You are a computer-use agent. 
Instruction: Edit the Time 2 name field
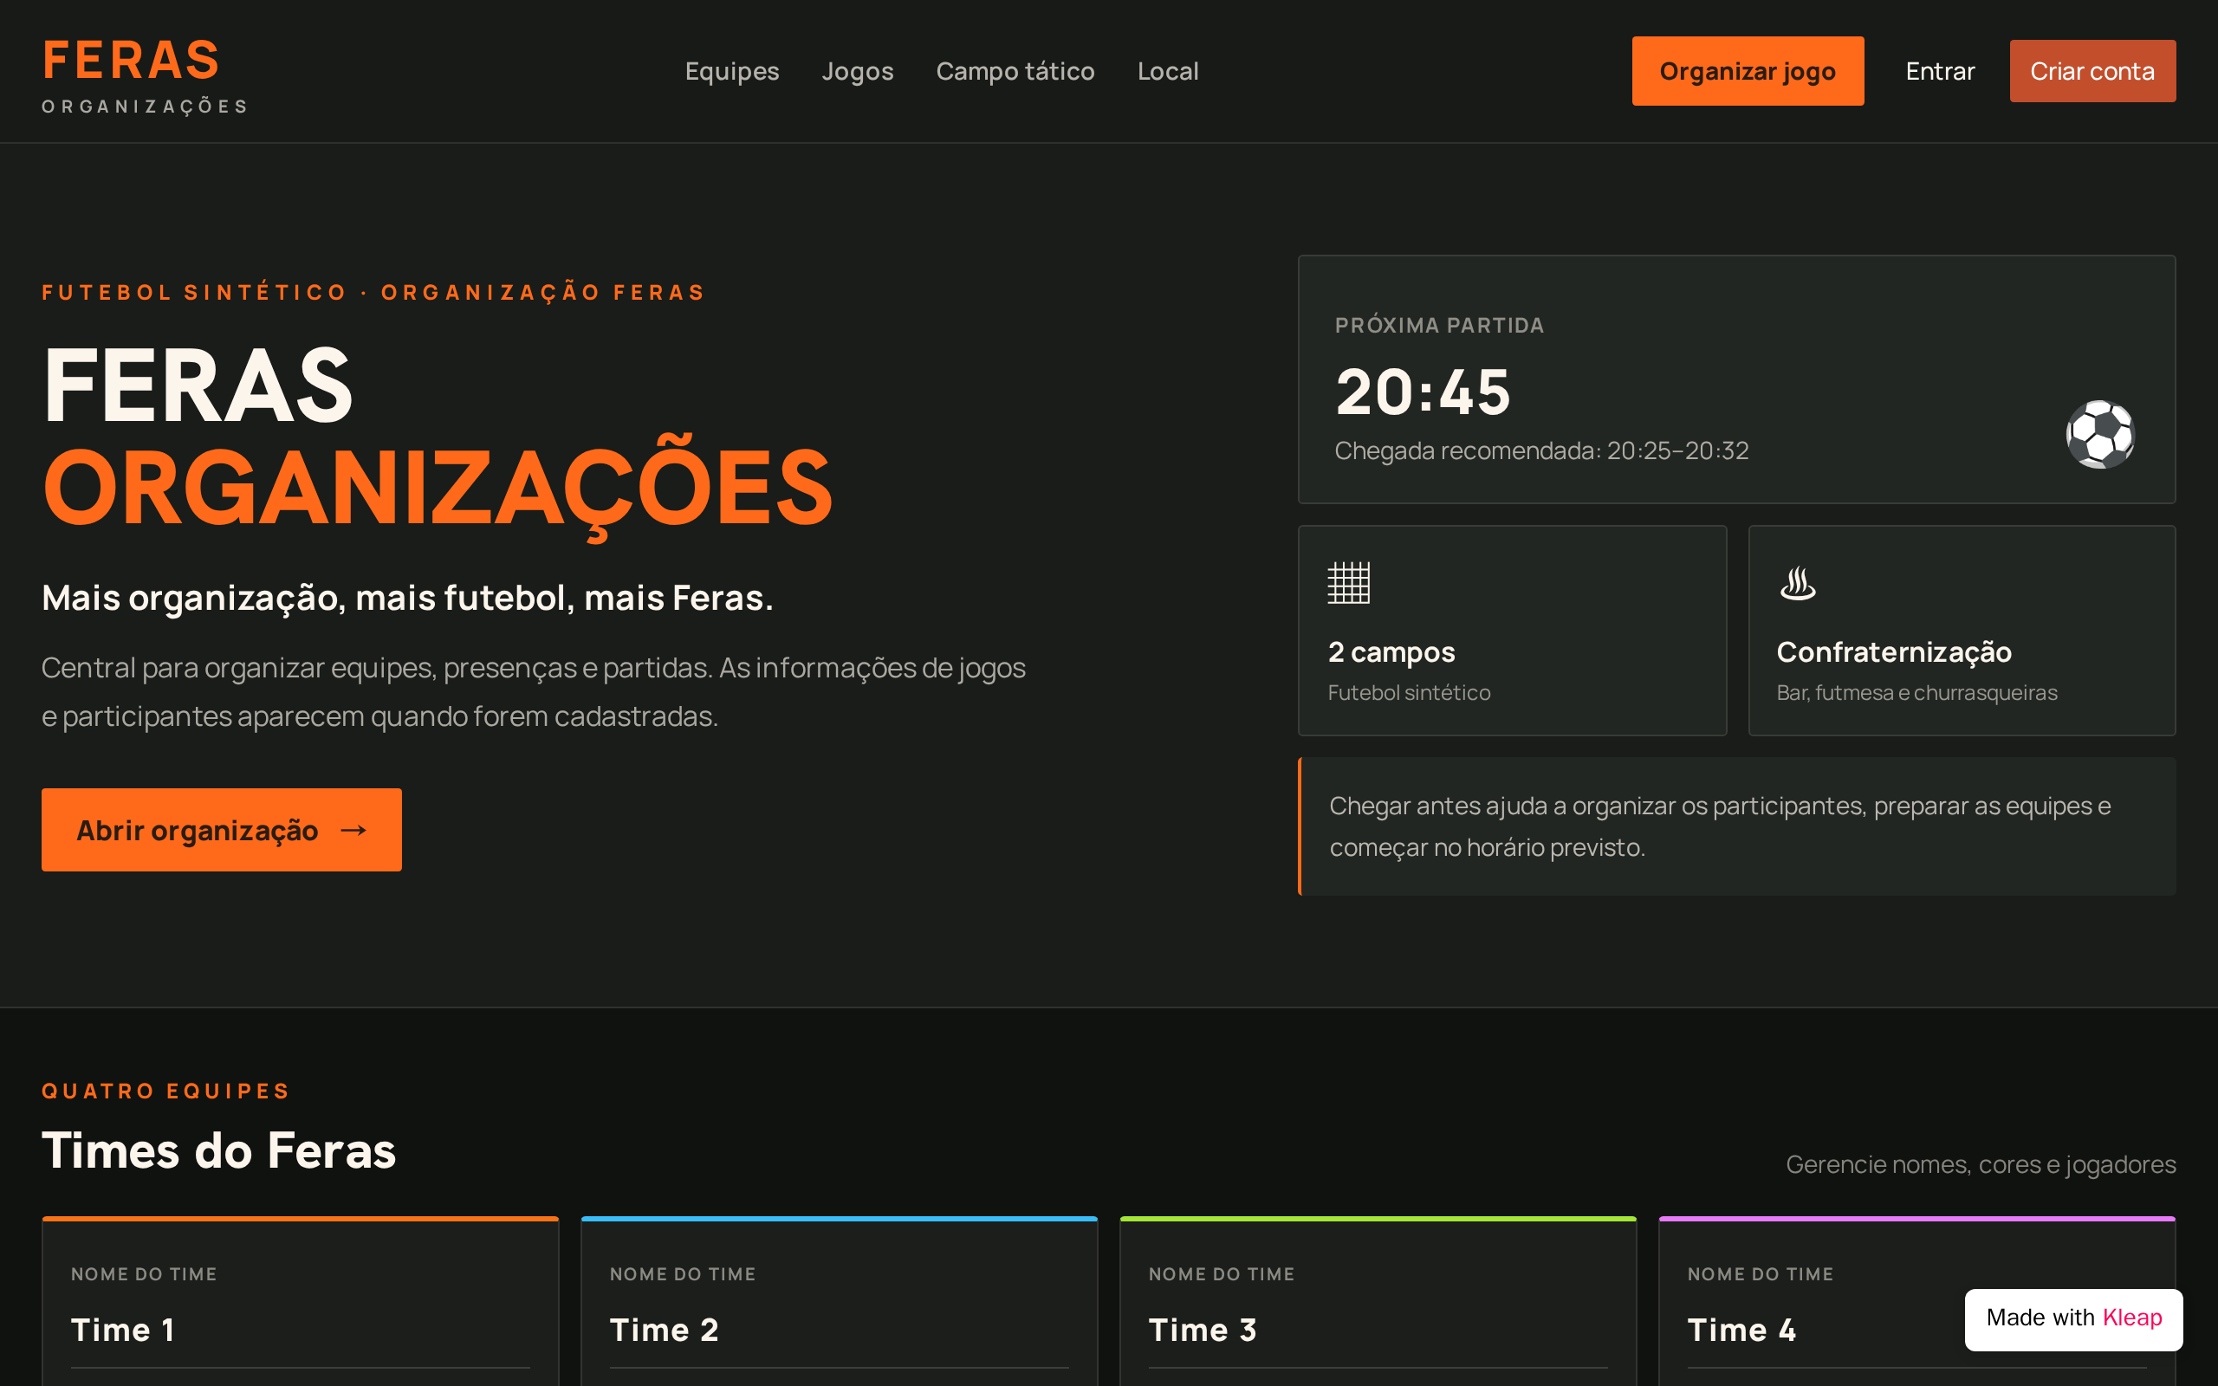pos(840,1330)
